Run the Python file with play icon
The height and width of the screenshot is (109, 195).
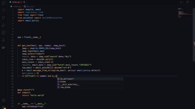click(x=181, y=2)
